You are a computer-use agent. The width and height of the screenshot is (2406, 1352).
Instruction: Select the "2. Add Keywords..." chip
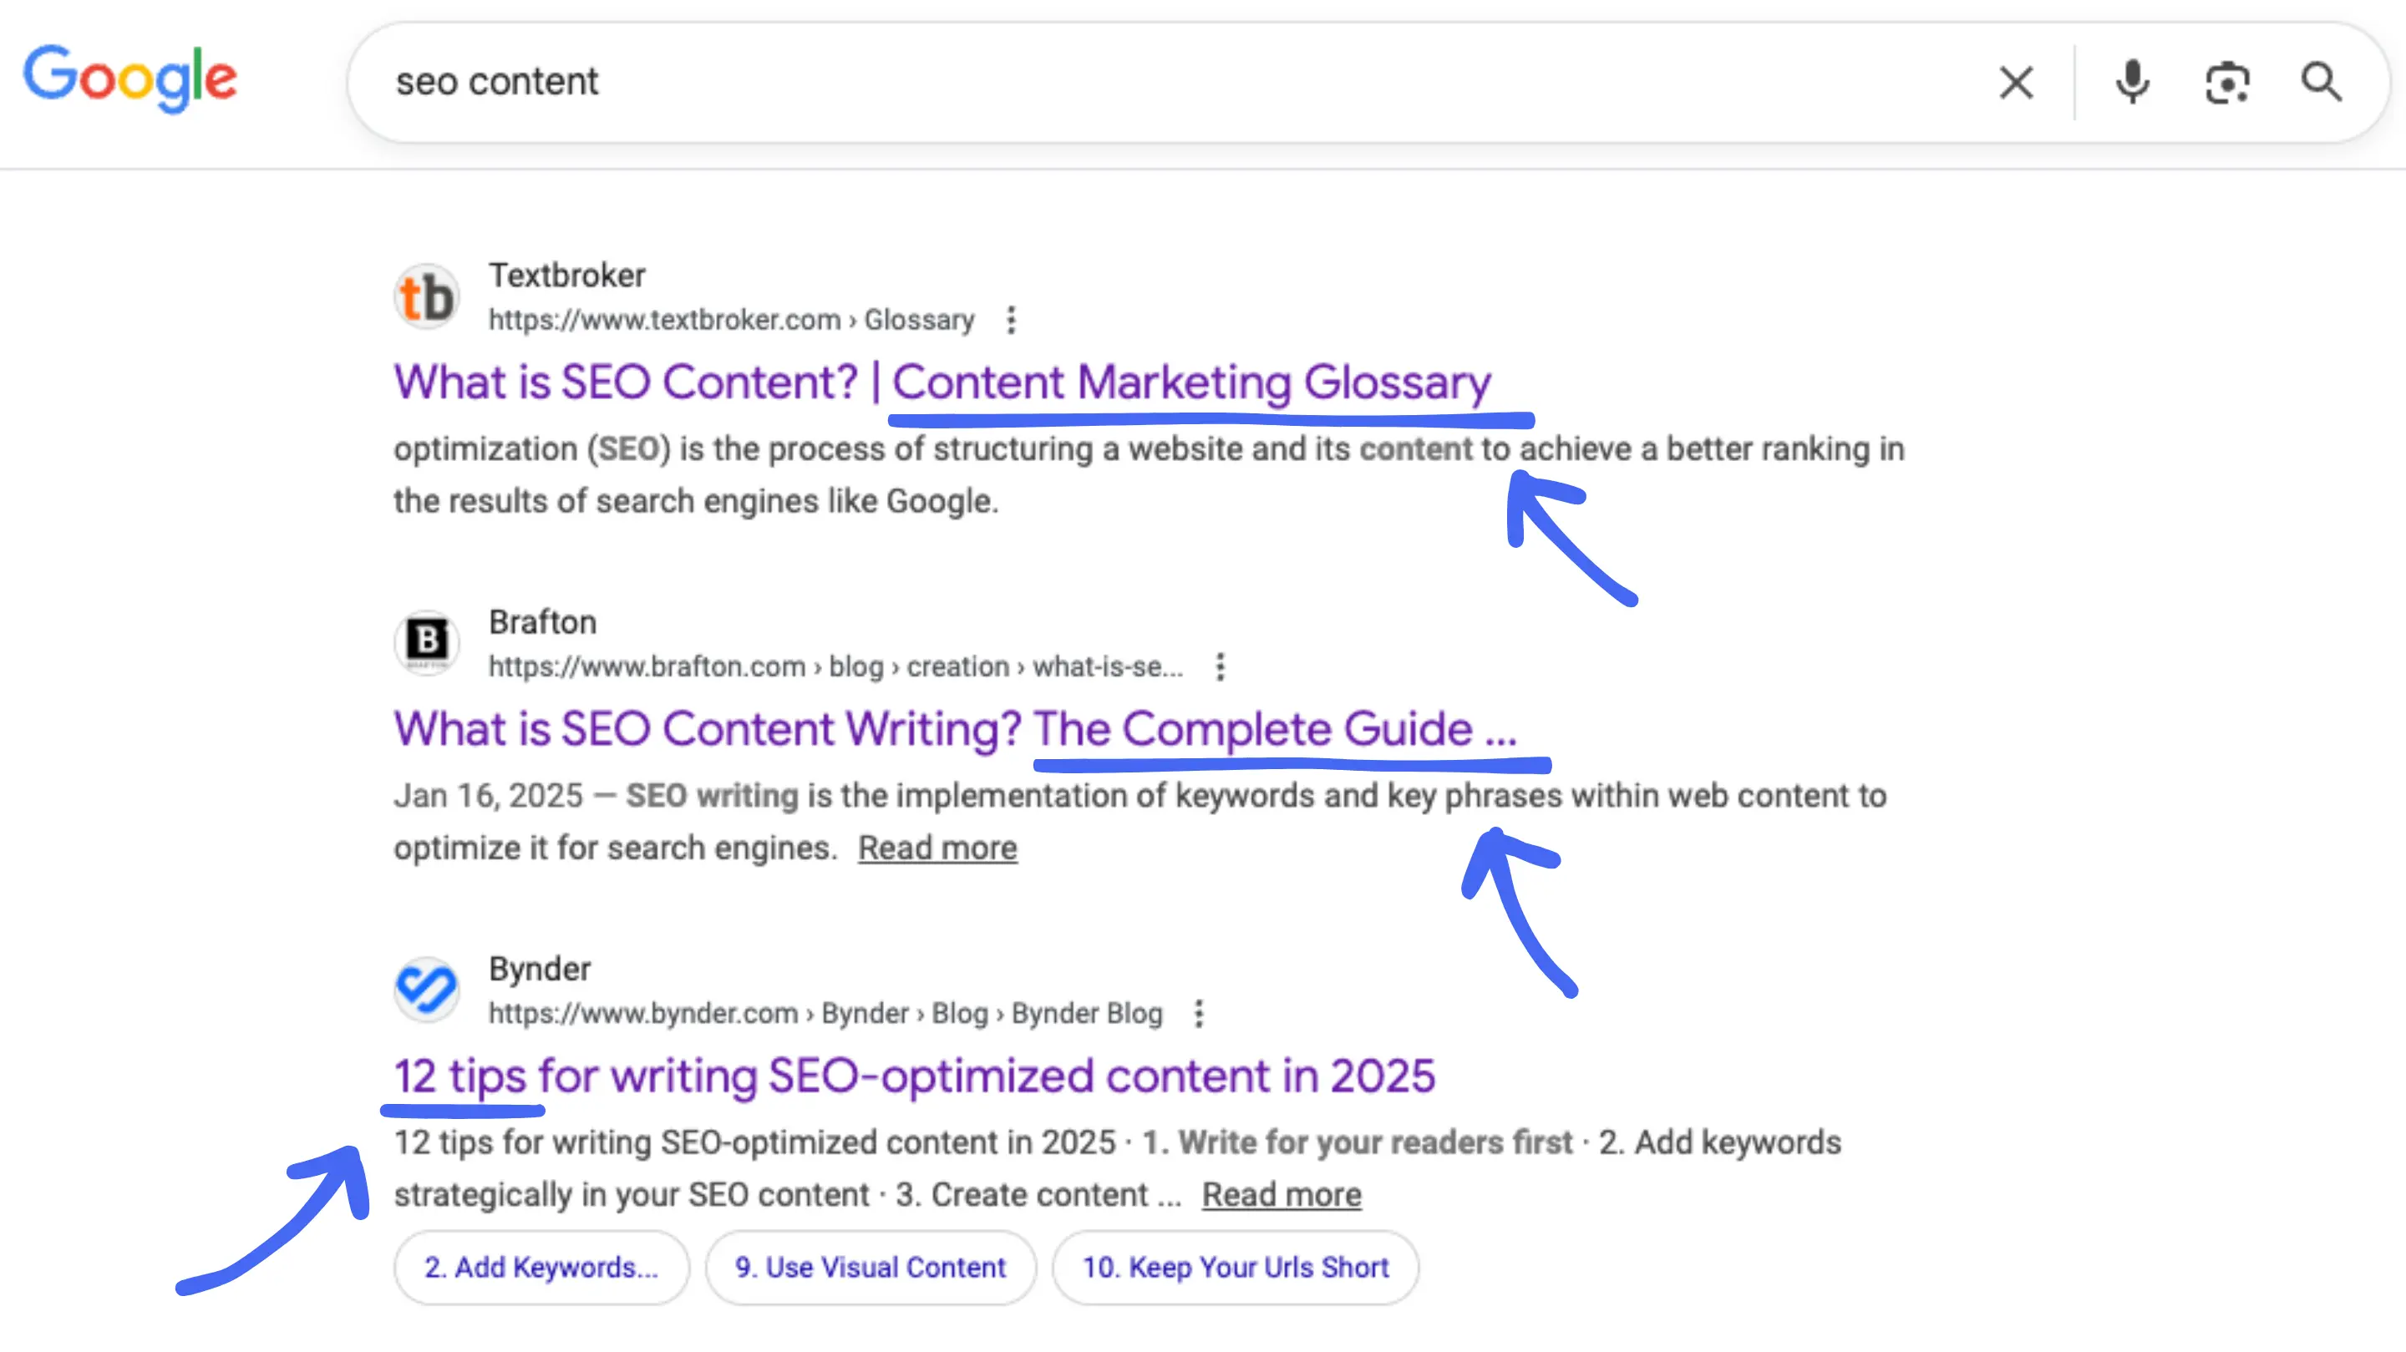point(541,1267)
